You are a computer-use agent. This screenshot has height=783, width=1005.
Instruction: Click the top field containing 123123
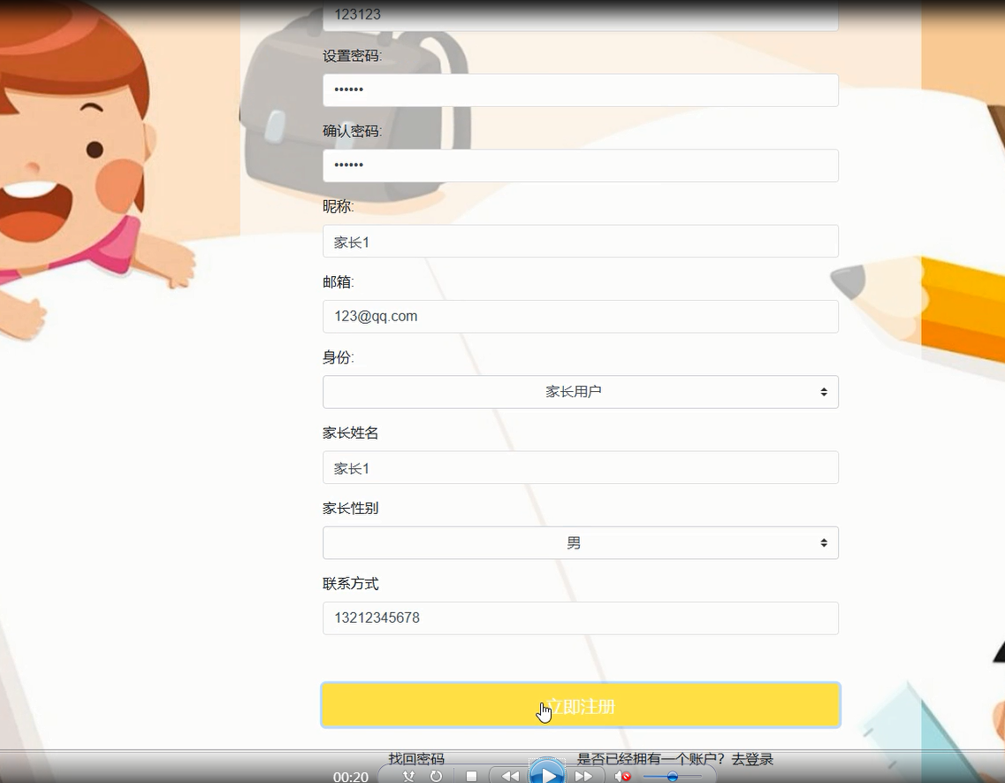coord(581,15)
